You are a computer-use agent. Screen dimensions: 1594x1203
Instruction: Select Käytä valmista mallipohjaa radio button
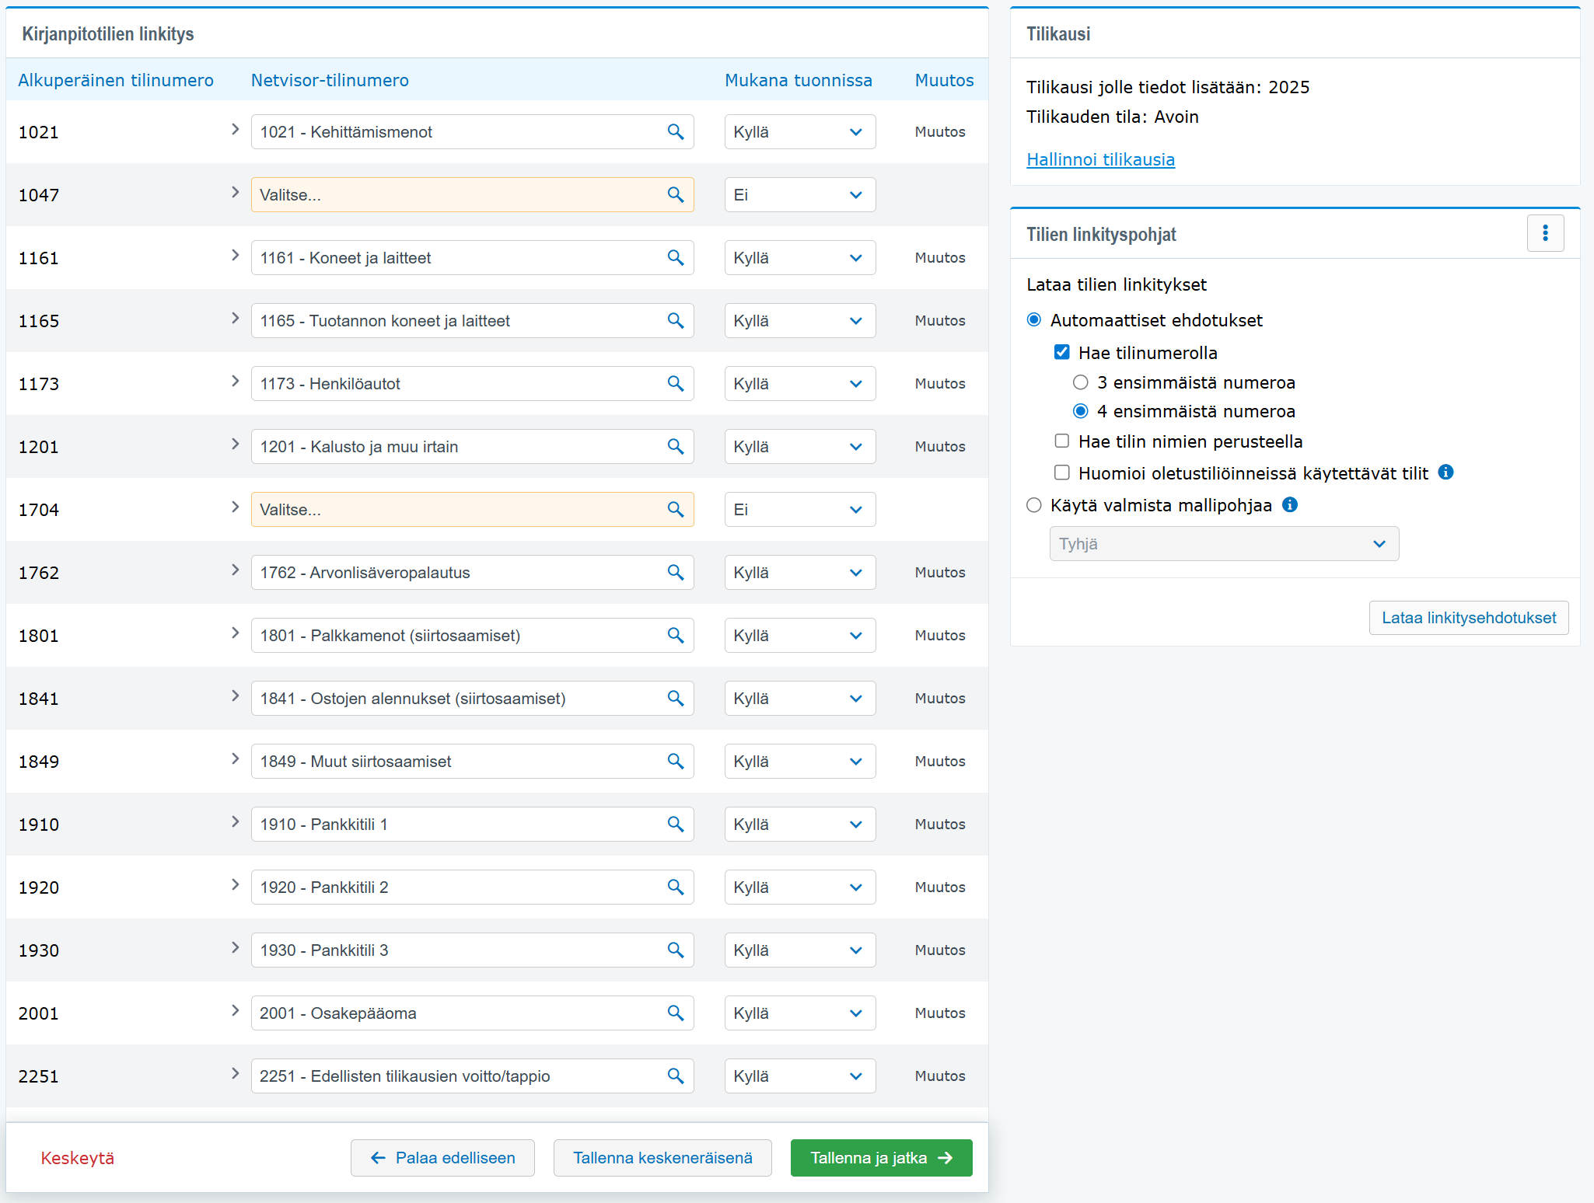pyautogui.click(x=1033, y=505)
